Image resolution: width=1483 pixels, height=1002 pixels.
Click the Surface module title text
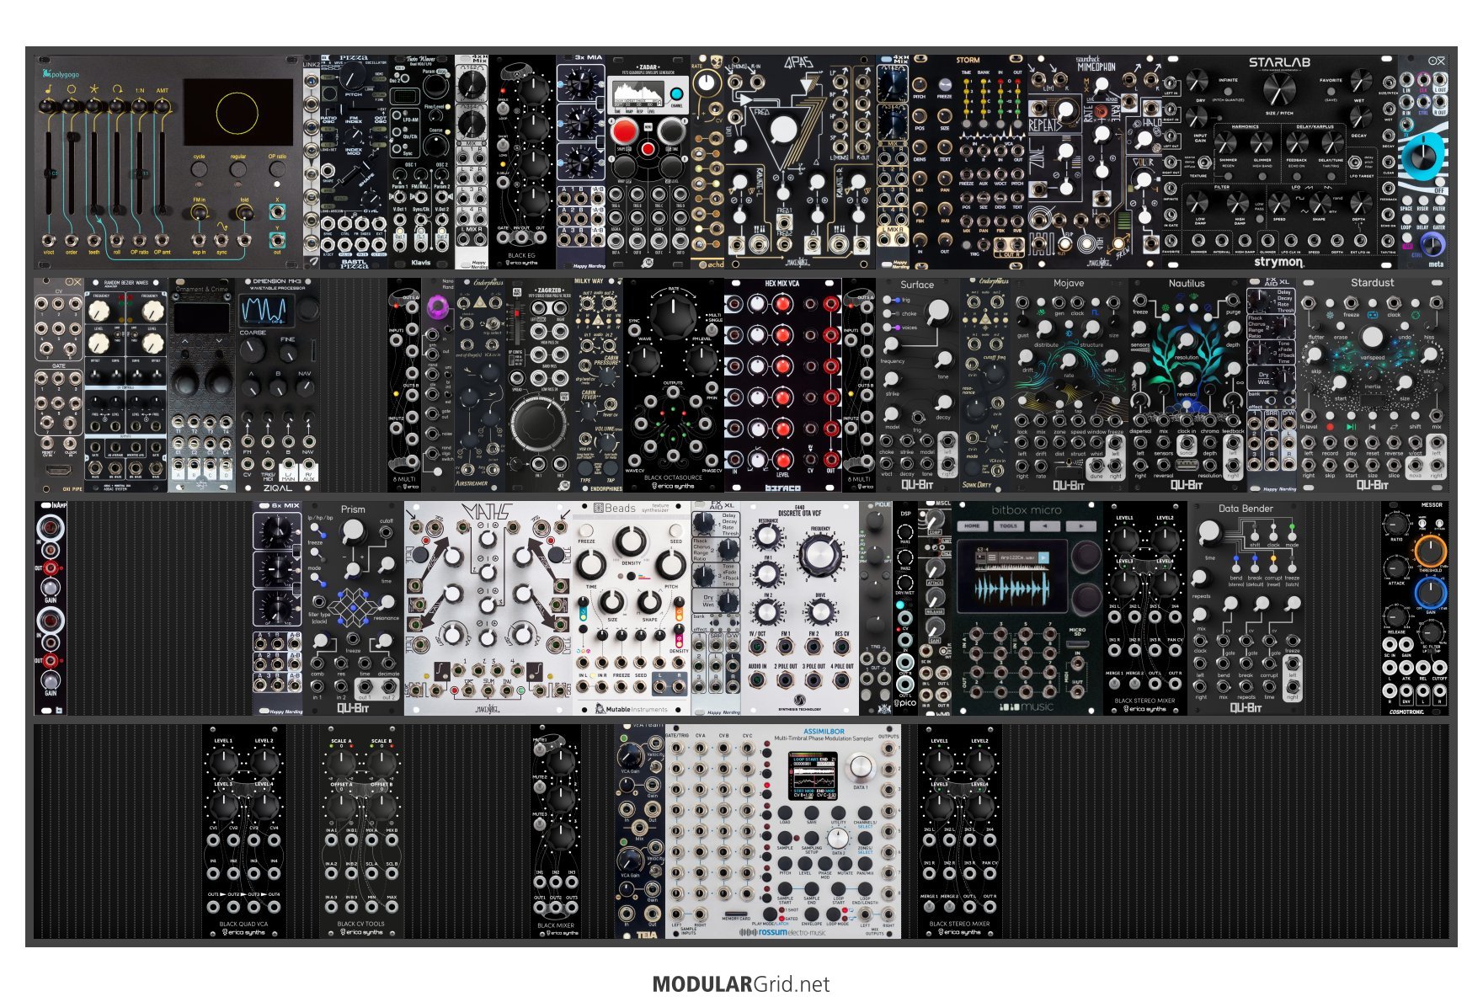(x=917, y=285)
